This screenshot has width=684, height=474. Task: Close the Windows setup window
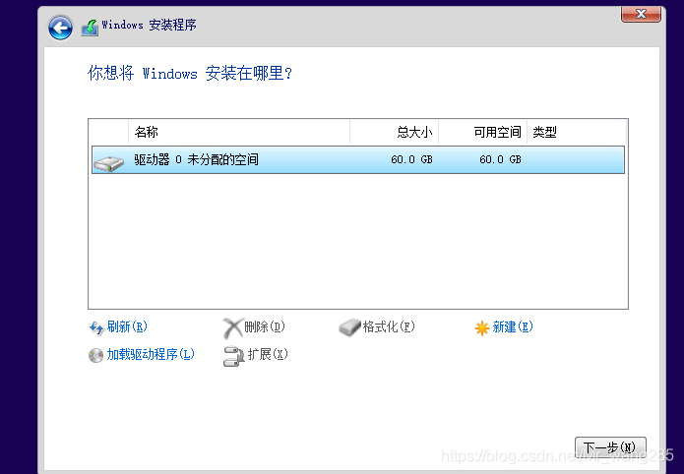[641, 14]
